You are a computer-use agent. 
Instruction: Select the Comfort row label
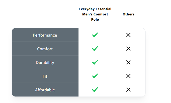45,49
